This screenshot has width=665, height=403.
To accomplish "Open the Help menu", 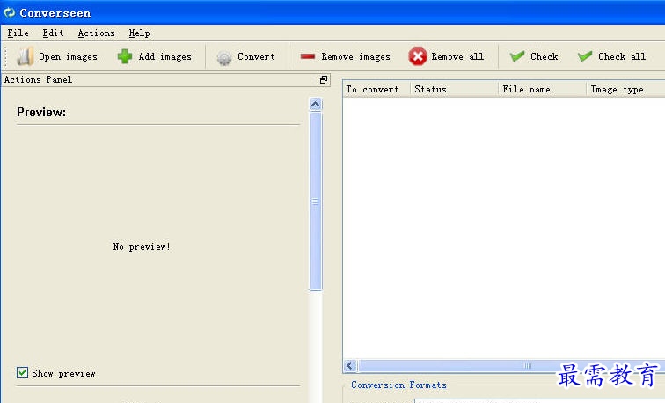I will (139, 33).
